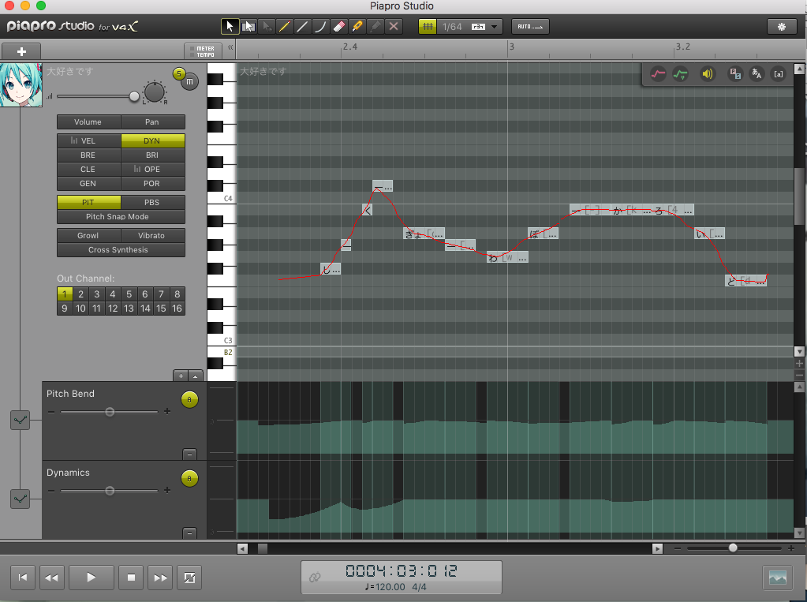The width and height of the screenshot is (807, 602).
Task: Select the Pan tab
Action: click(153, 122)
